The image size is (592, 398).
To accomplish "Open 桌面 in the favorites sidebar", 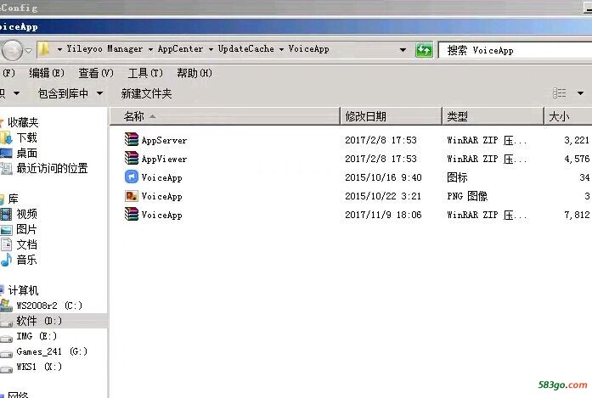I will pyautogui.click(x=26, y=153).
